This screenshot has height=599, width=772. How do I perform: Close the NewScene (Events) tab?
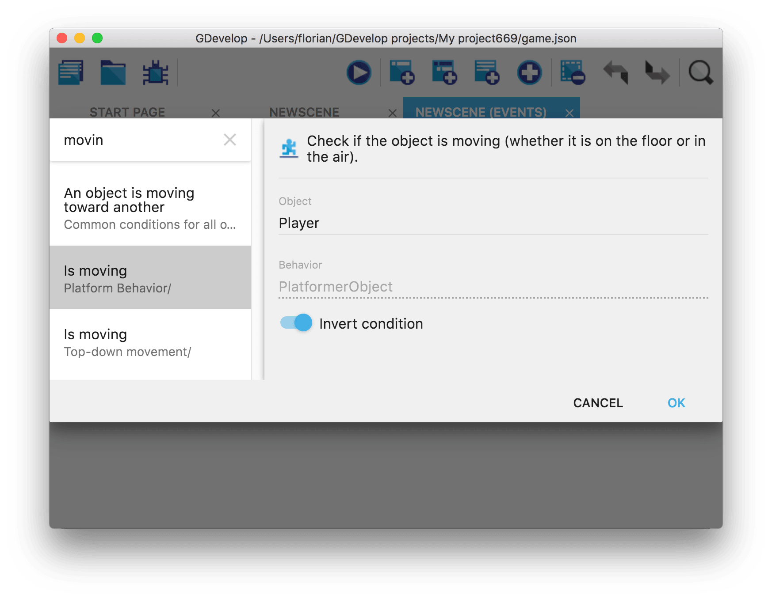tap(569, 113)
